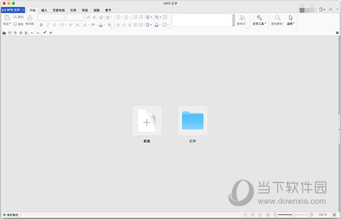Toggle Underline formatting

click(54, 25)
